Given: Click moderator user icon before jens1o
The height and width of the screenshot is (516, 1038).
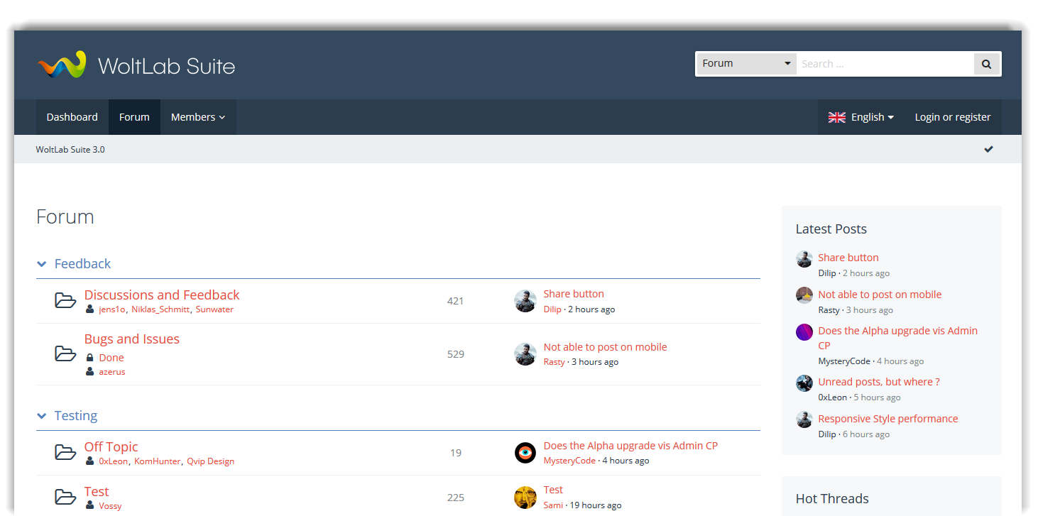Looking at the screenshot, I should 89,309.
